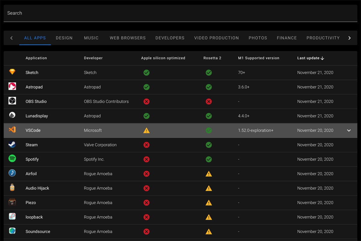Click the Audio Hijack application name
The width and height of the screenshot is (361, 241).
coord(37,188)
